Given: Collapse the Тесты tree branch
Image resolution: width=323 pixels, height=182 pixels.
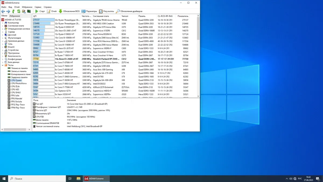Looking at the screenshot, I should (x=3, y=65).
